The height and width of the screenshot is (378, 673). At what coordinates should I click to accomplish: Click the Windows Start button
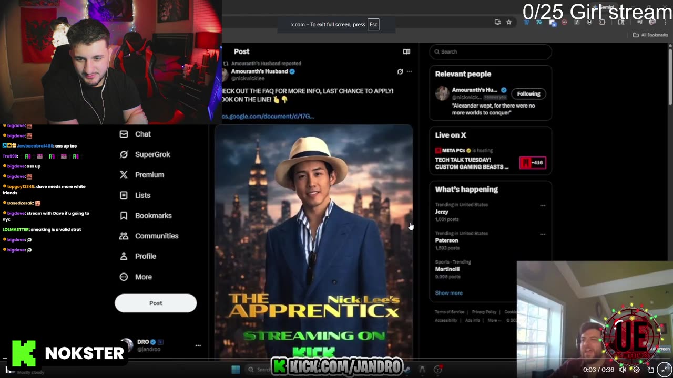[236, 370]
